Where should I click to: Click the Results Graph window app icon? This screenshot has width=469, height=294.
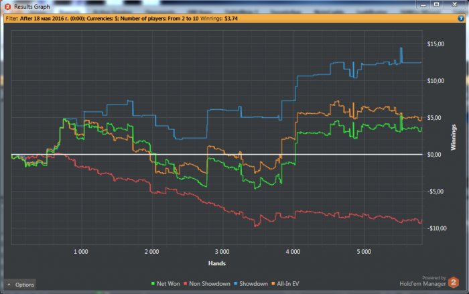point(8,7)
